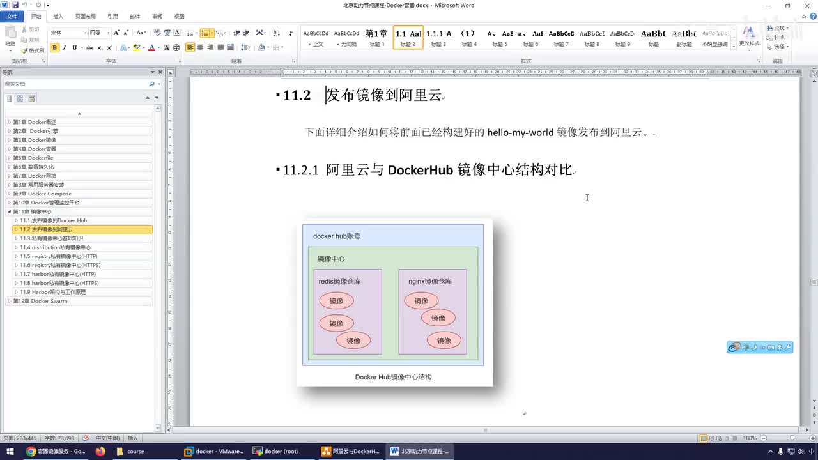
Task: Increase the paragraph indent
Action: tap(246, 33)
